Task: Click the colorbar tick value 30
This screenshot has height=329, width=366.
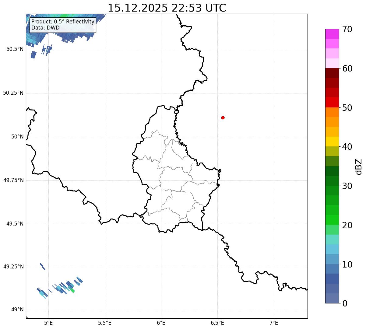Action: point(347,186)
